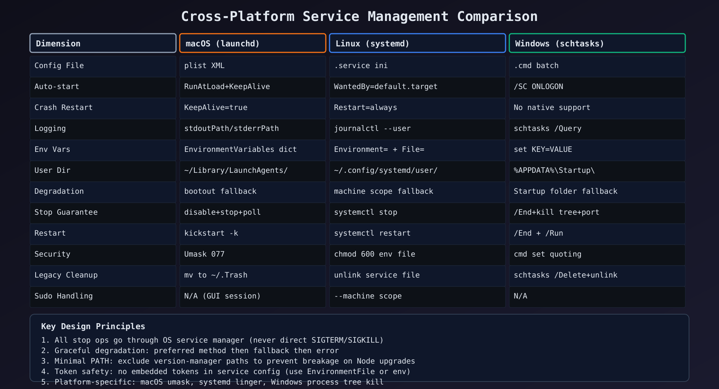The width and height of the screenshot is (719, 389).
Task: Select 'disable+stop+poll' cell
Action: click(x=253, y=213)
